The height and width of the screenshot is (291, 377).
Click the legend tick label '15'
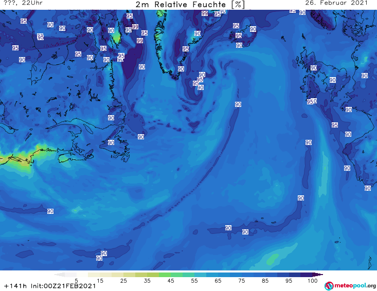tap(100, 281)
